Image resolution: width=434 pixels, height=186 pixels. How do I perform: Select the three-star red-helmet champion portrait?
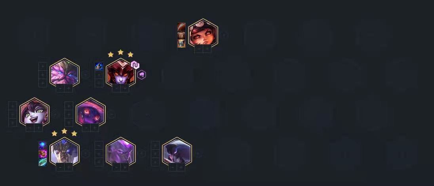[121, 73]
